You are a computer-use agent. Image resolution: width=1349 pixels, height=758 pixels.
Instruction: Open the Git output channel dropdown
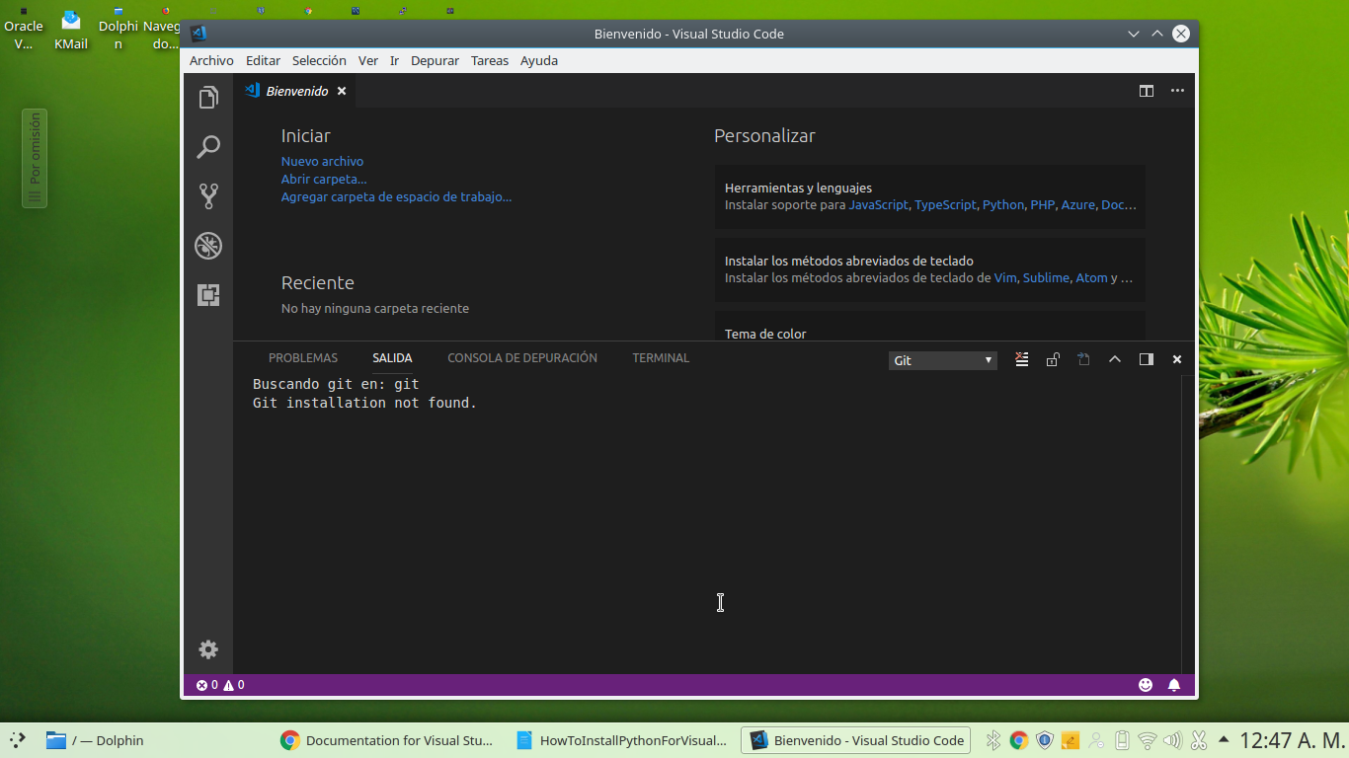(x=942, y=359)
